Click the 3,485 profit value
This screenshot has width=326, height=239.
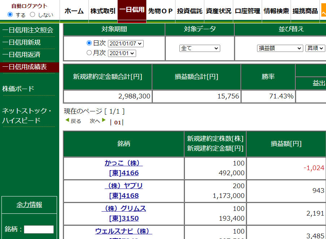pyautogui.click(x=315, y=236)
